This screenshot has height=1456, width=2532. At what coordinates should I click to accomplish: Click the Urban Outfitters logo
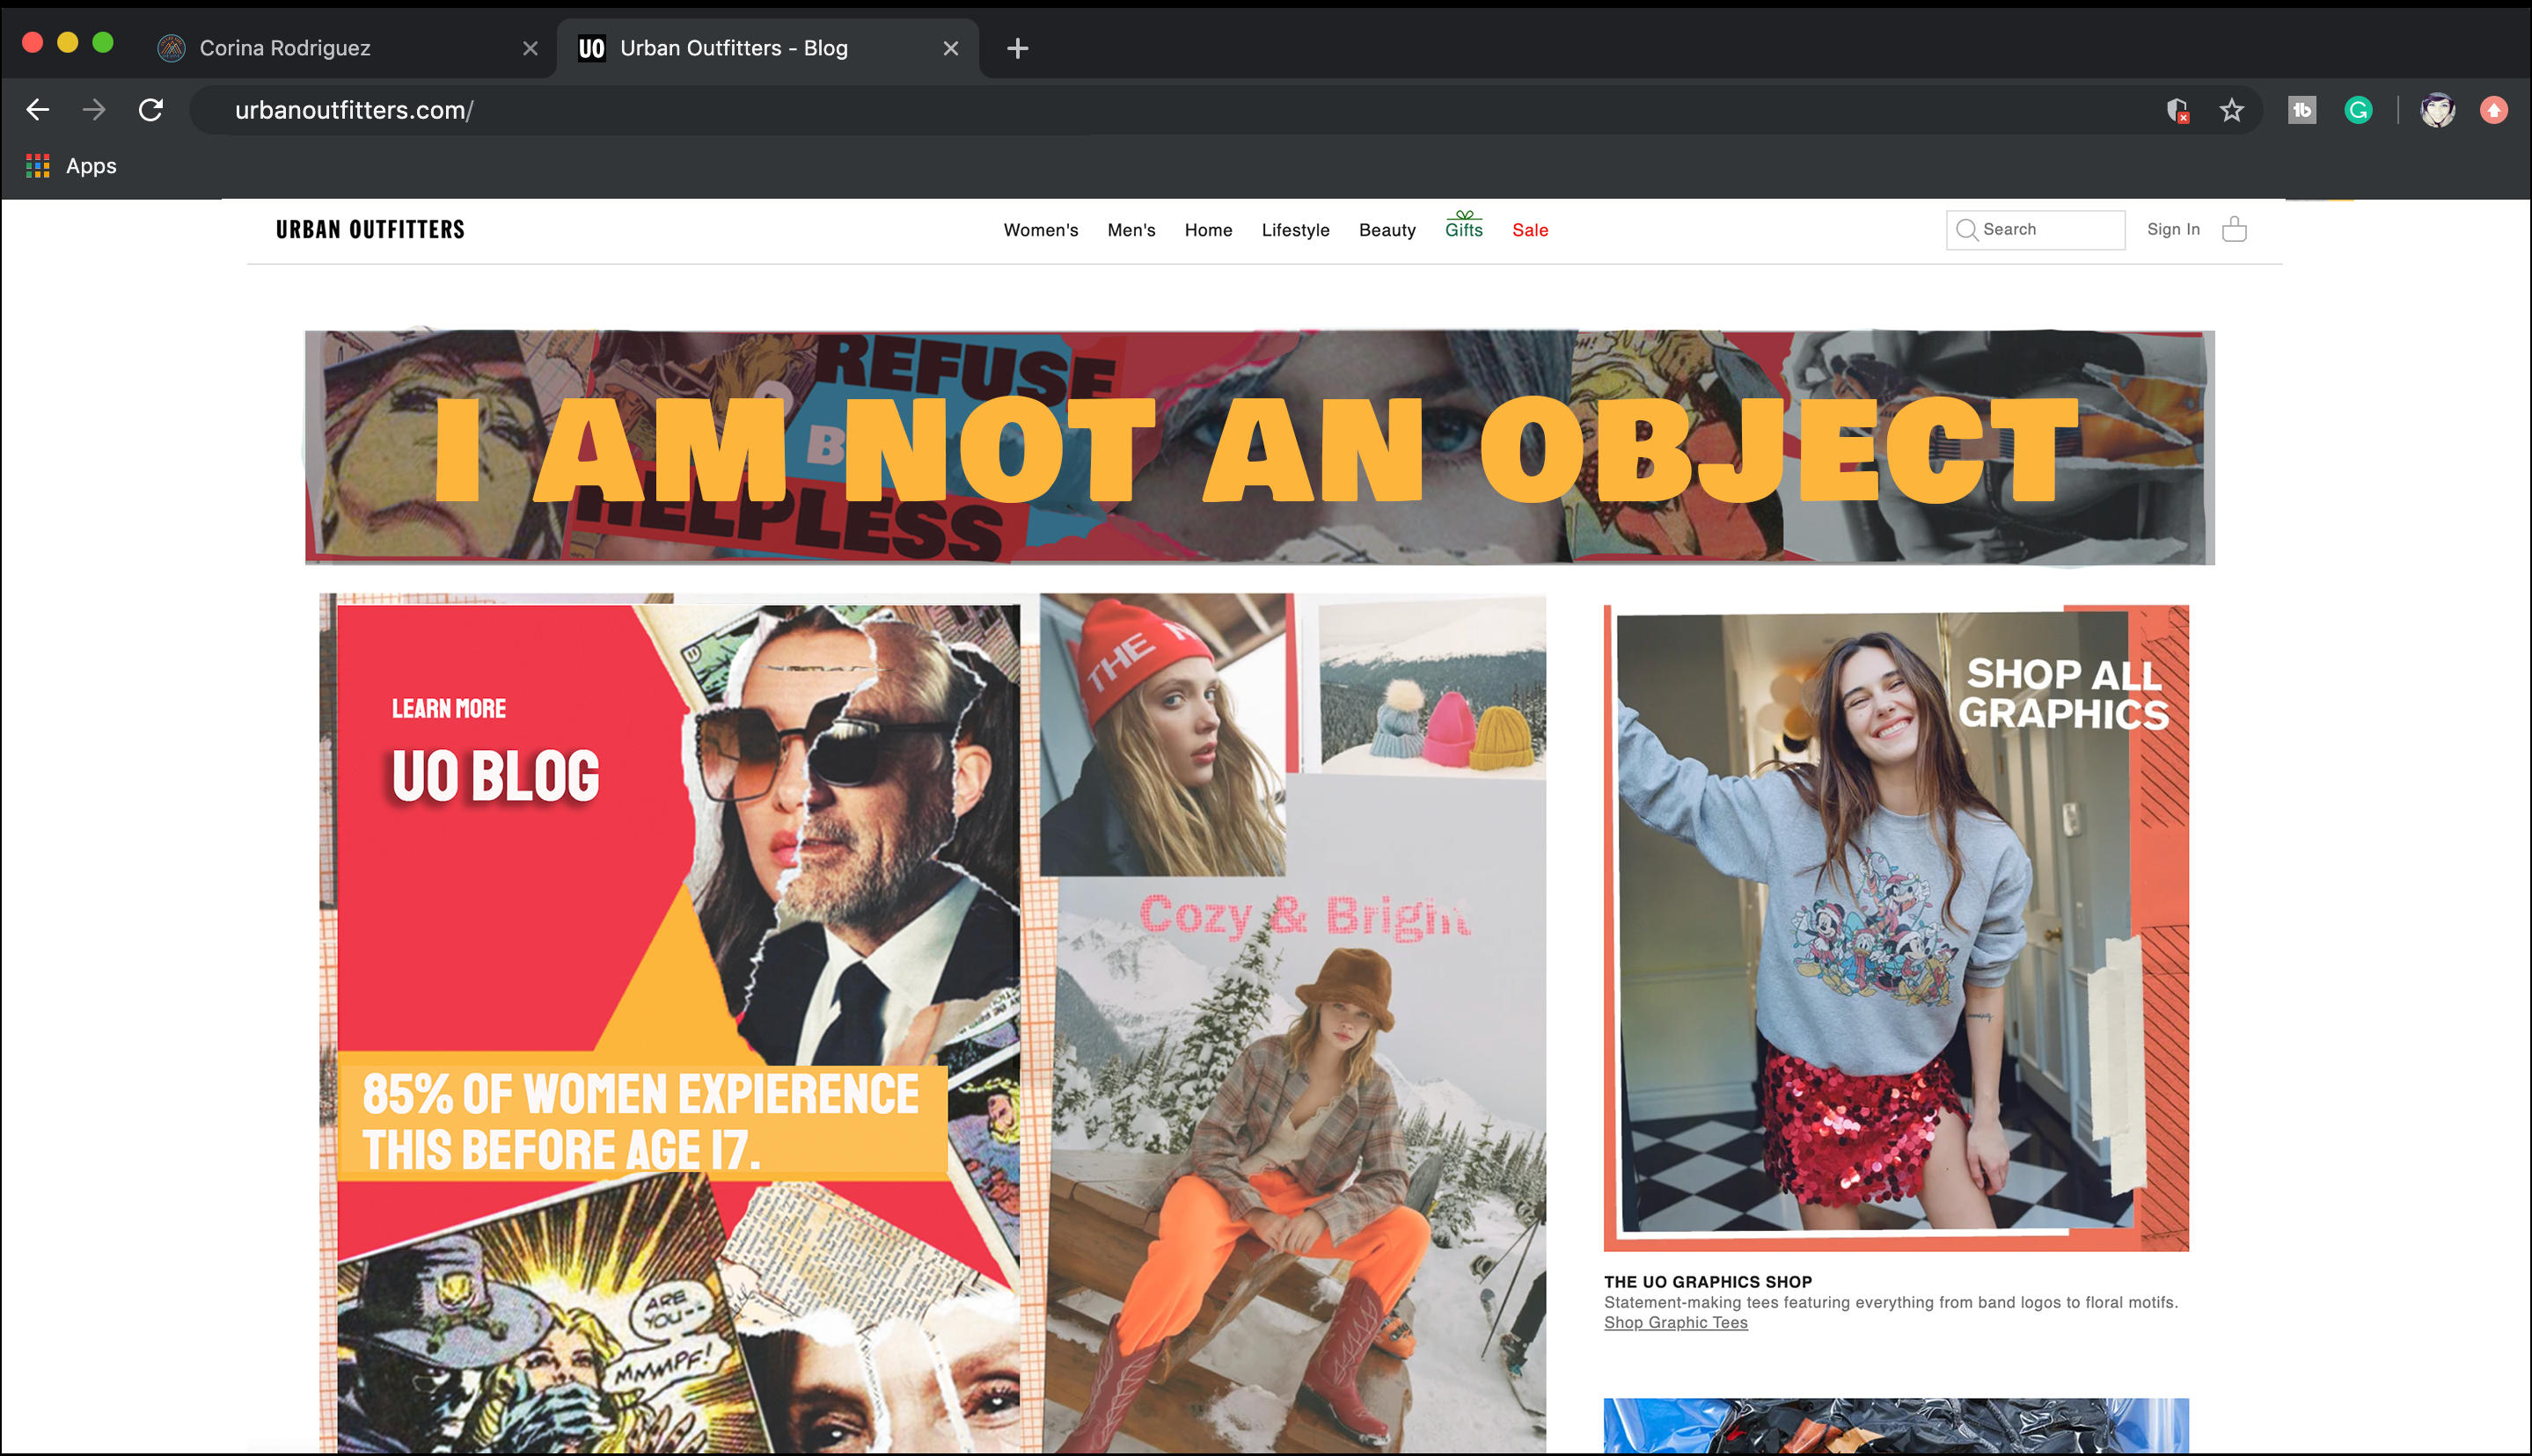click(370, 229)
